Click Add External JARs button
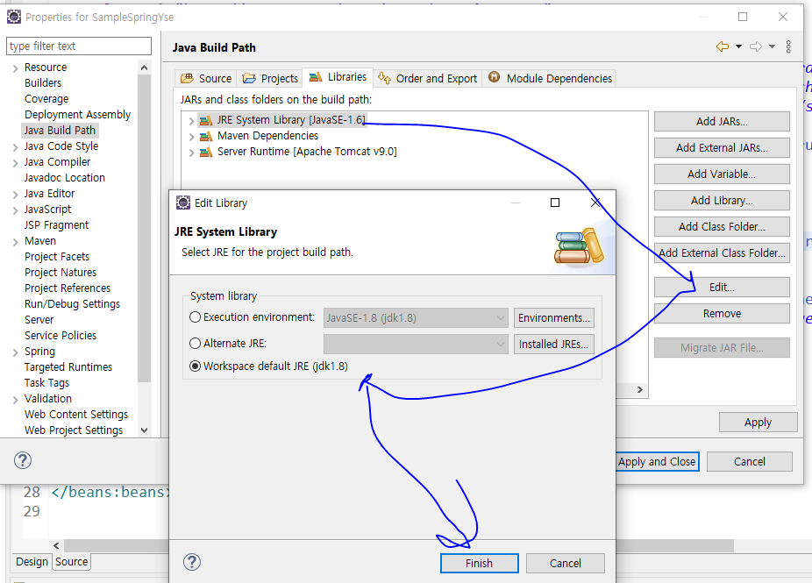This screenshot has width=812, height=583. [722, 148]
